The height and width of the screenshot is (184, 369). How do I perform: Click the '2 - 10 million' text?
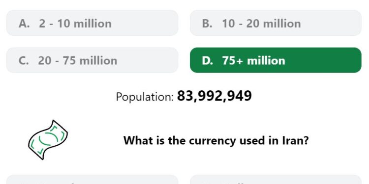(x=75, y=24)
